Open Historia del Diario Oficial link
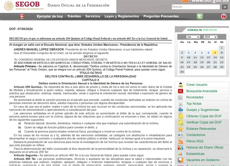The image size is (230, 166). (205, 148)
